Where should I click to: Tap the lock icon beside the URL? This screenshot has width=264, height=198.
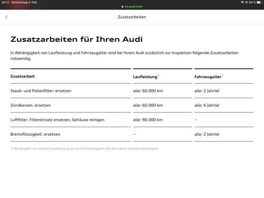(x=122, y=6)
